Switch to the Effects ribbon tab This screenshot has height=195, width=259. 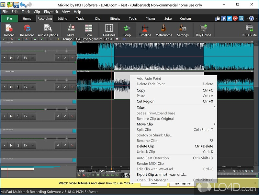115,19
